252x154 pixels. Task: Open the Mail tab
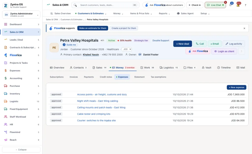[241, 68]
